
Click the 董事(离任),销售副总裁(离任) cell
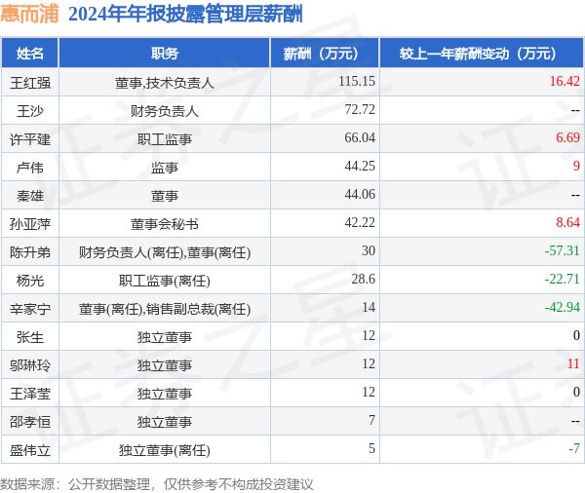coord(165,309)
